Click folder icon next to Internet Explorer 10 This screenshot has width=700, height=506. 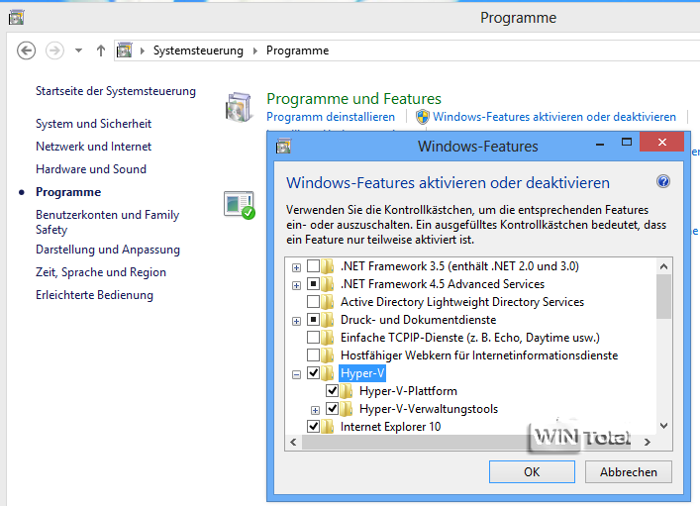point(328,427)
